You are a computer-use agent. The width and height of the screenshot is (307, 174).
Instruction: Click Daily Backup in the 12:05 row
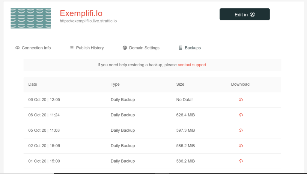point(123,100)
